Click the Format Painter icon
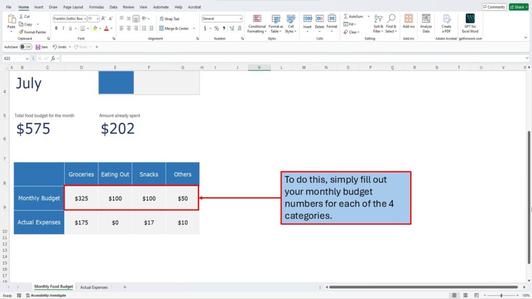 (21, 32)
